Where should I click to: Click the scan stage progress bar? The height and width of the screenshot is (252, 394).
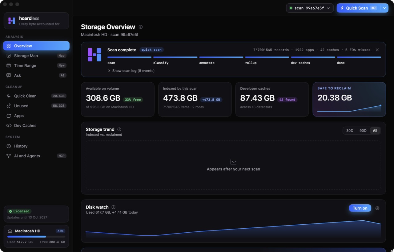(129, 57)
